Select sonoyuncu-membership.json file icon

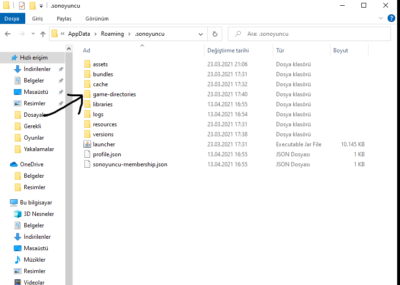pos(87,164)
